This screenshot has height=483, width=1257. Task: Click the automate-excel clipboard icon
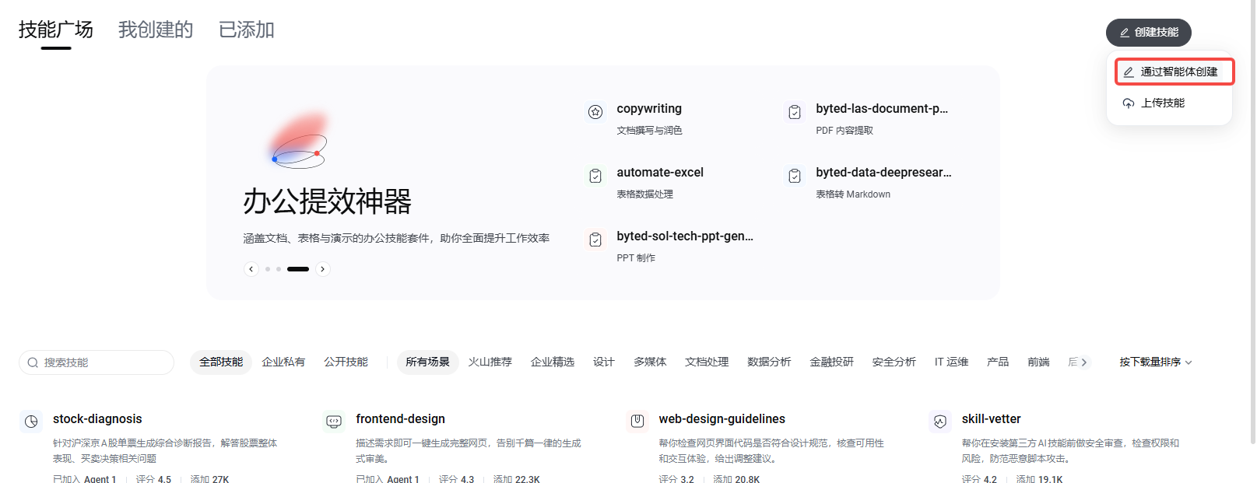(595, 176)
